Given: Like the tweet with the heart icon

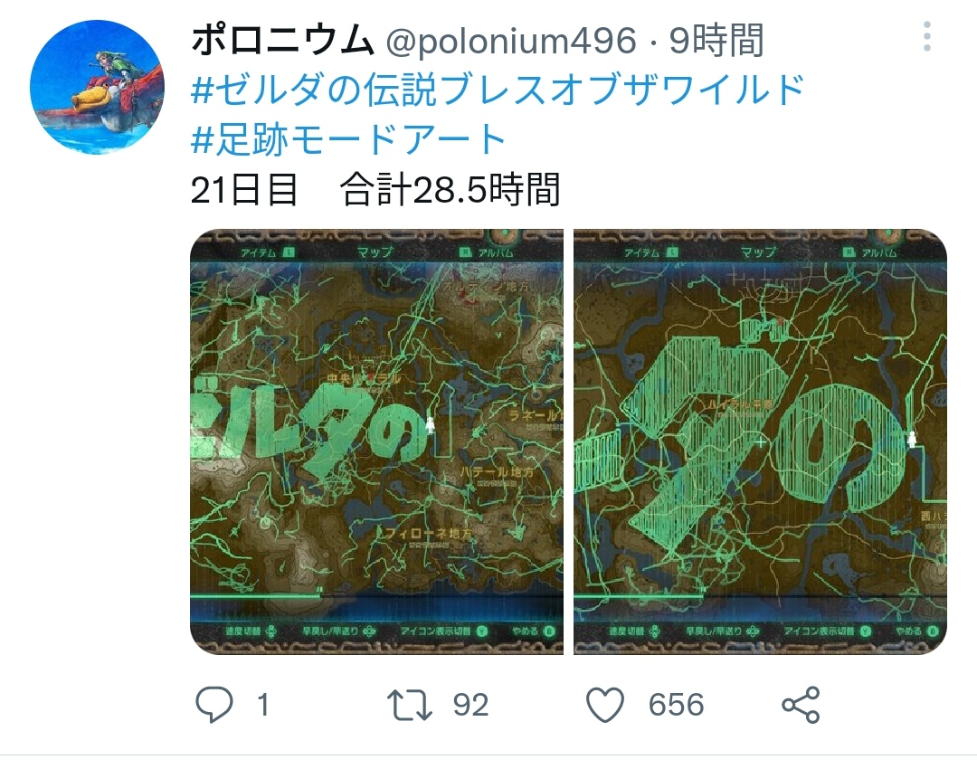Looking at the screenshot, I should click(605, 705).
